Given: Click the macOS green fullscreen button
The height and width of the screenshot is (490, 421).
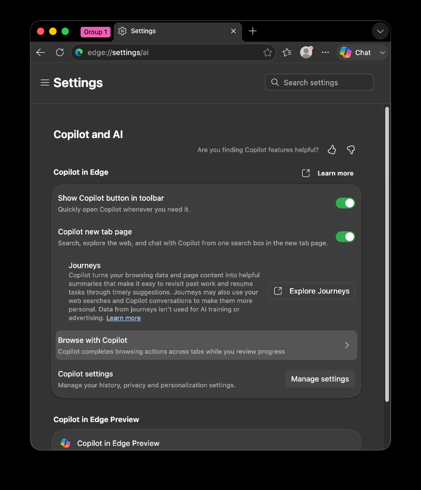Looking at the screenshot, I should [65, 31].
